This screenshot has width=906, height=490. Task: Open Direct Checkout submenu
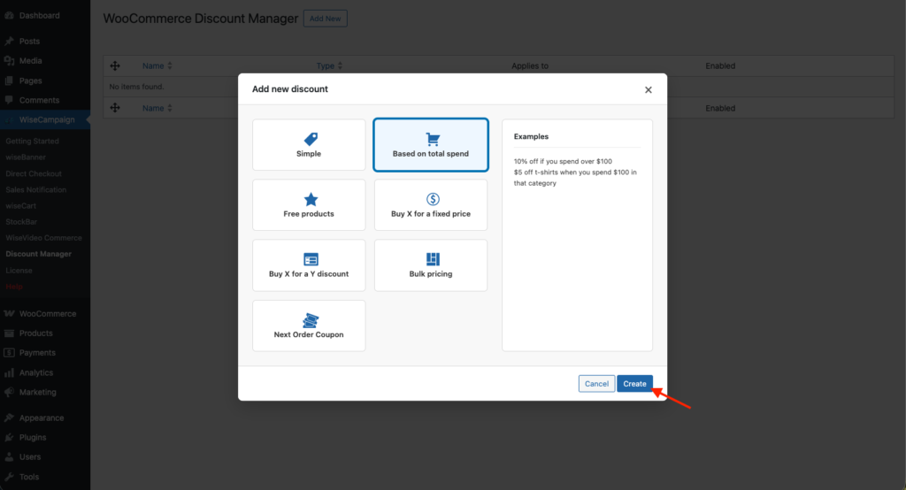34,173
